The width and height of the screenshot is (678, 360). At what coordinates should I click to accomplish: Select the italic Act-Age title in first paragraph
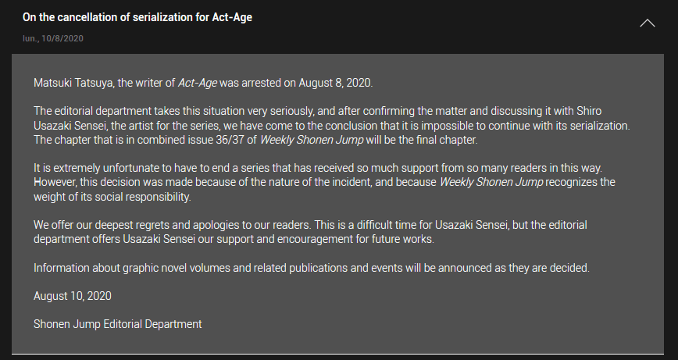[x=198, y=83]
